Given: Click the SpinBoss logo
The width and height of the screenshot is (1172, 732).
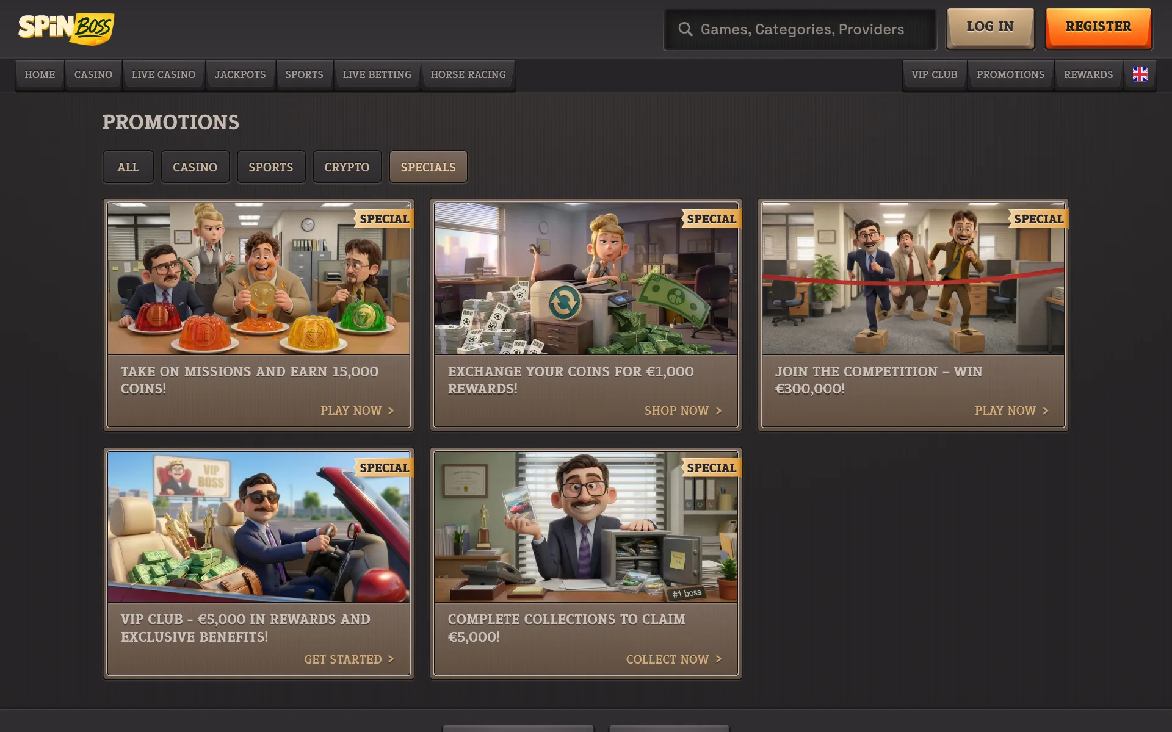Looking at the screenshot, I should pos(66,28).
